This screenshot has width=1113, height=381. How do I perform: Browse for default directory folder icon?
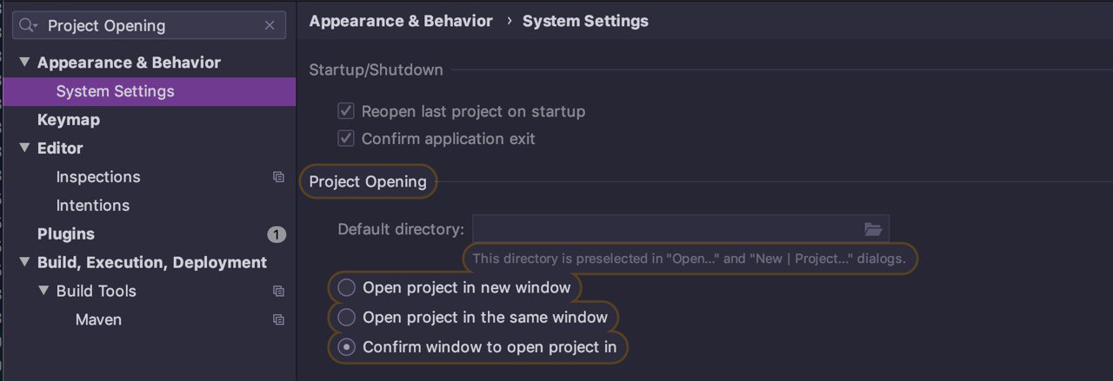click(873, 229)
